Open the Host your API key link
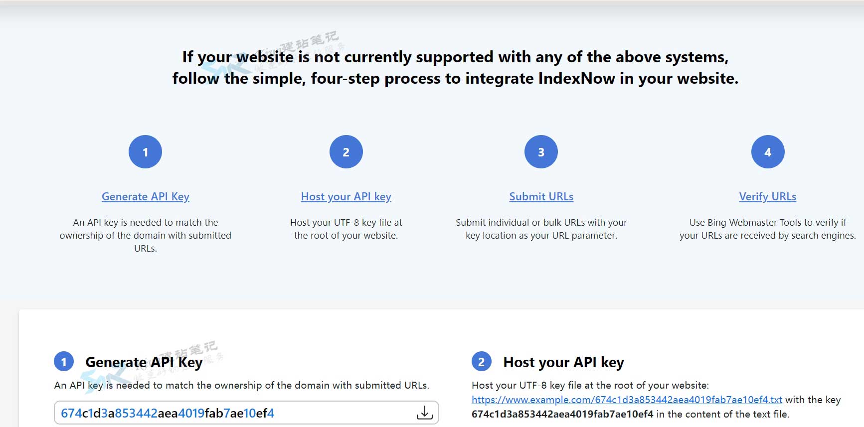This screenshot has width=864, height=427. (346, 196)
